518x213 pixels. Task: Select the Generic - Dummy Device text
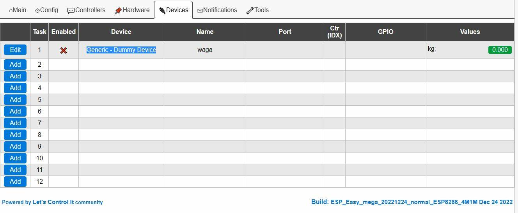coord(121,50)
